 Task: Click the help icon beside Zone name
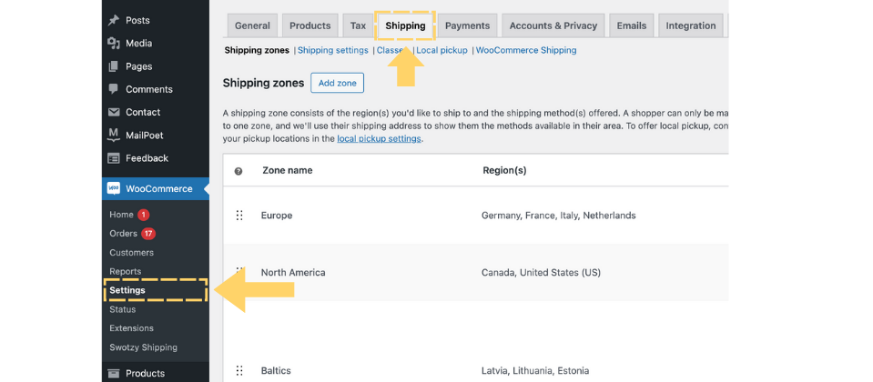tap(239, 171)
